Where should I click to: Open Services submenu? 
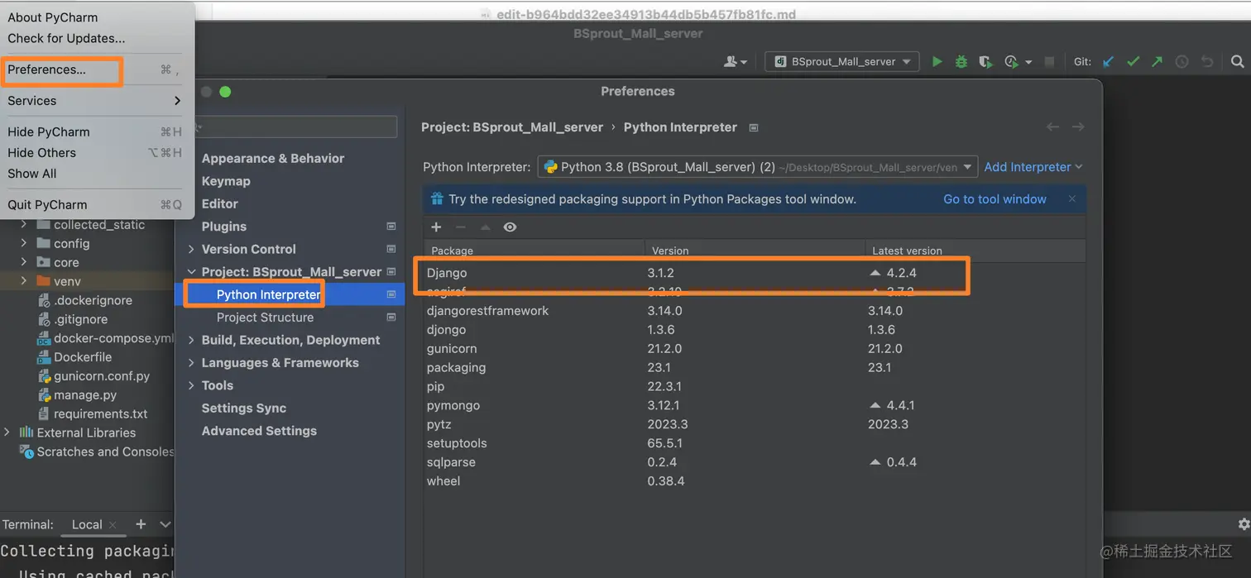click(94, 101)
